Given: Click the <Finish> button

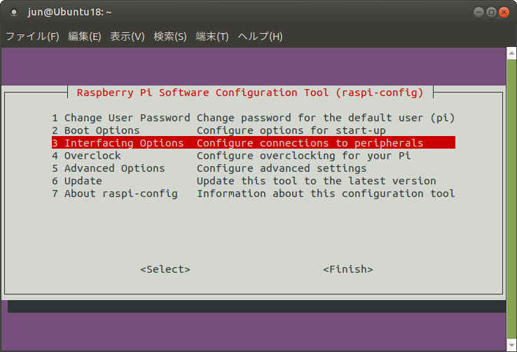Looking at the screenshot, I should pyautogui.click(x=348, y=269).
